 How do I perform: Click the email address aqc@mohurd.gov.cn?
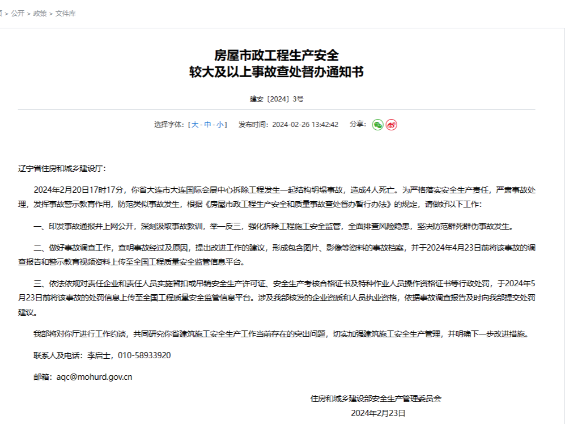pyautogui.click(x=95, y=377)
